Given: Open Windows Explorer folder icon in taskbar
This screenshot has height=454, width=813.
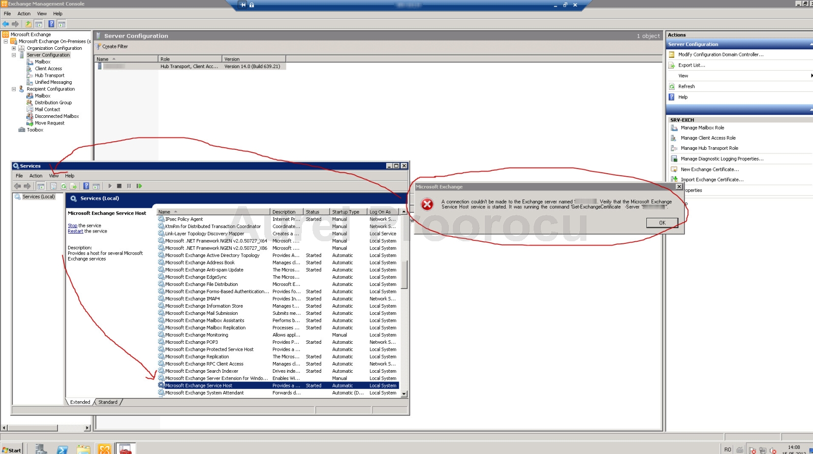Looking at the screenshot, I should [x=83, y=449].
